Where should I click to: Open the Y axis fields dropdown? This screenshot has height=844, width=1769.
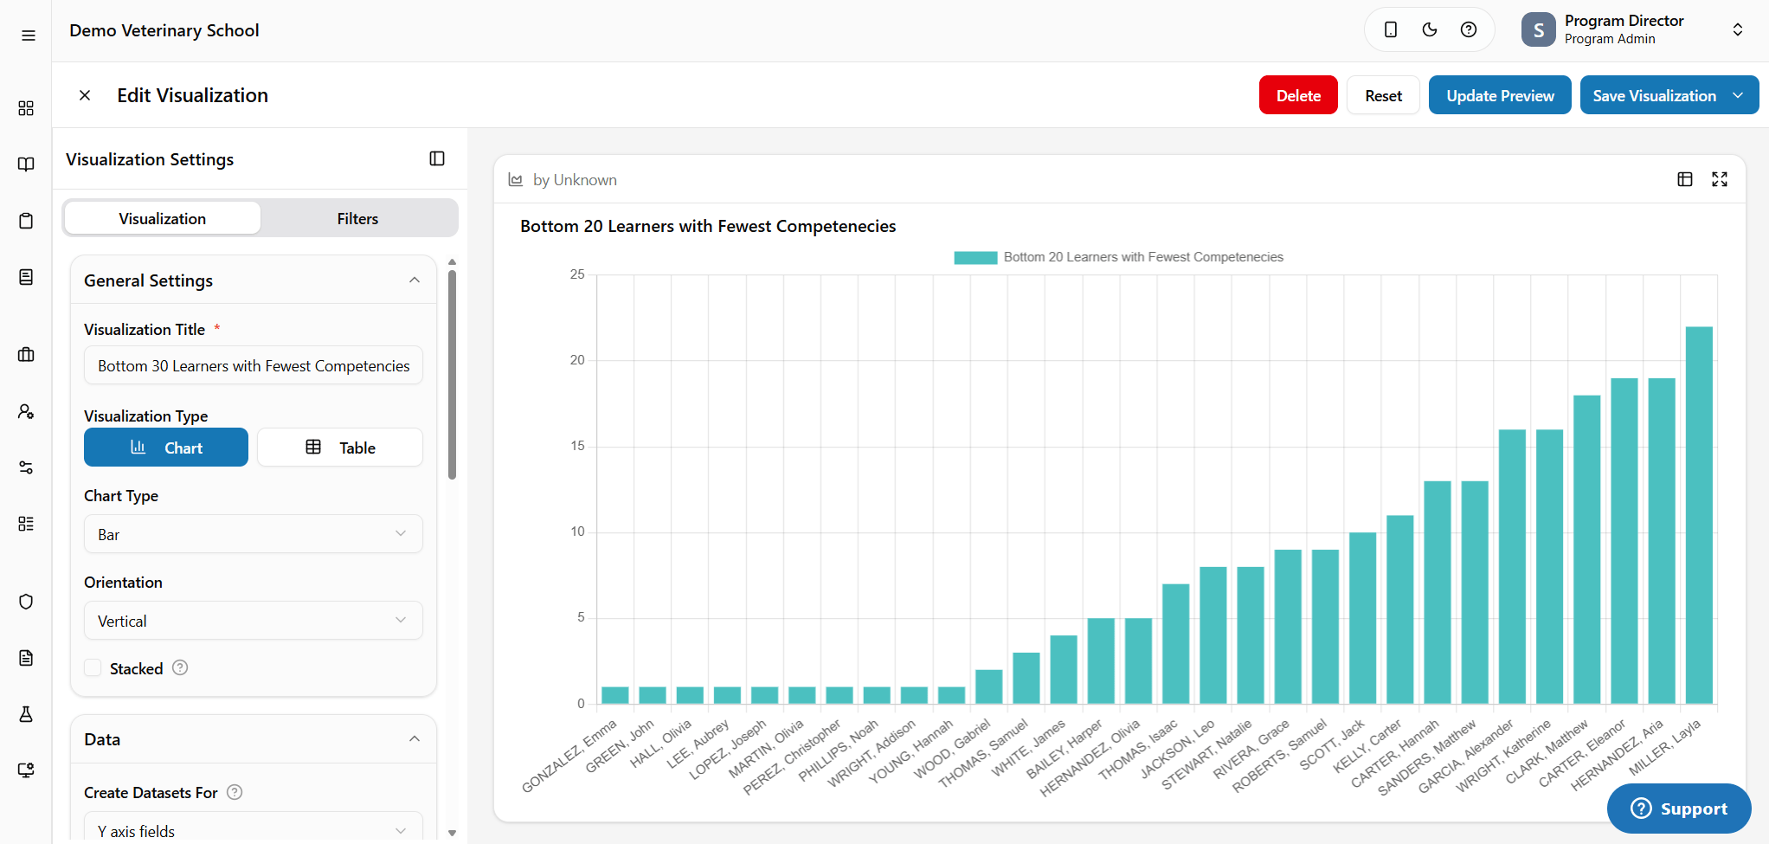(x=254, y=828)
